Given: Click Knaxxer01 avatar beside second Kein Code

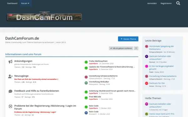Looking at the screenshot, I should pos(86,113).
